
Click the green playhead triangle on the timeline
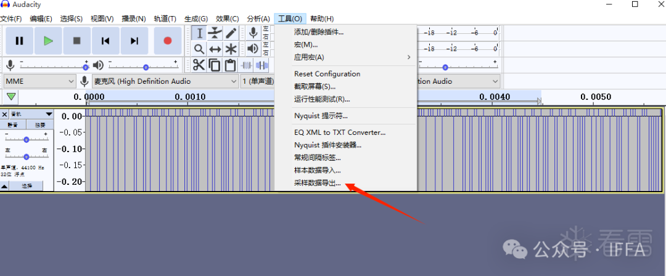[x=12, y=97]
